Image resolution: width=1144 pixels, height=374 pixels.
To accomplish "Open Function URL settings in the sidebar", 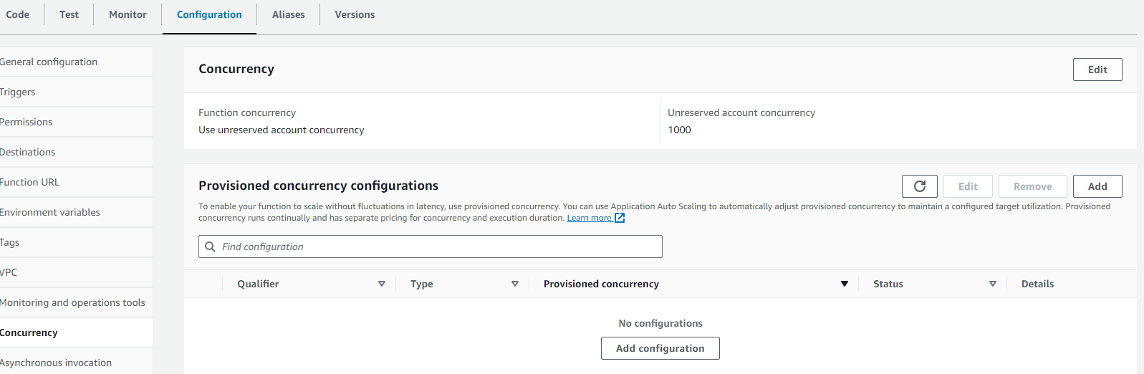I will 30,182.
